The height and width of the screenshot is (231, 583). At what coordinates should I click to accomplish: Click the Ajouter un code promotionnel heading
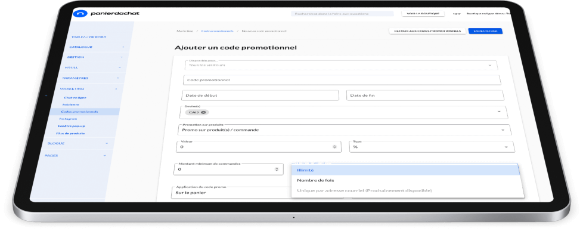235,48
